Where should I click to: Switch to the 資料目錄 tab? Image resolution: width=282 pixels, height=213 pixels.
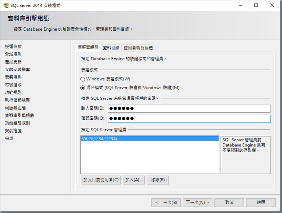tap(111, 48)
